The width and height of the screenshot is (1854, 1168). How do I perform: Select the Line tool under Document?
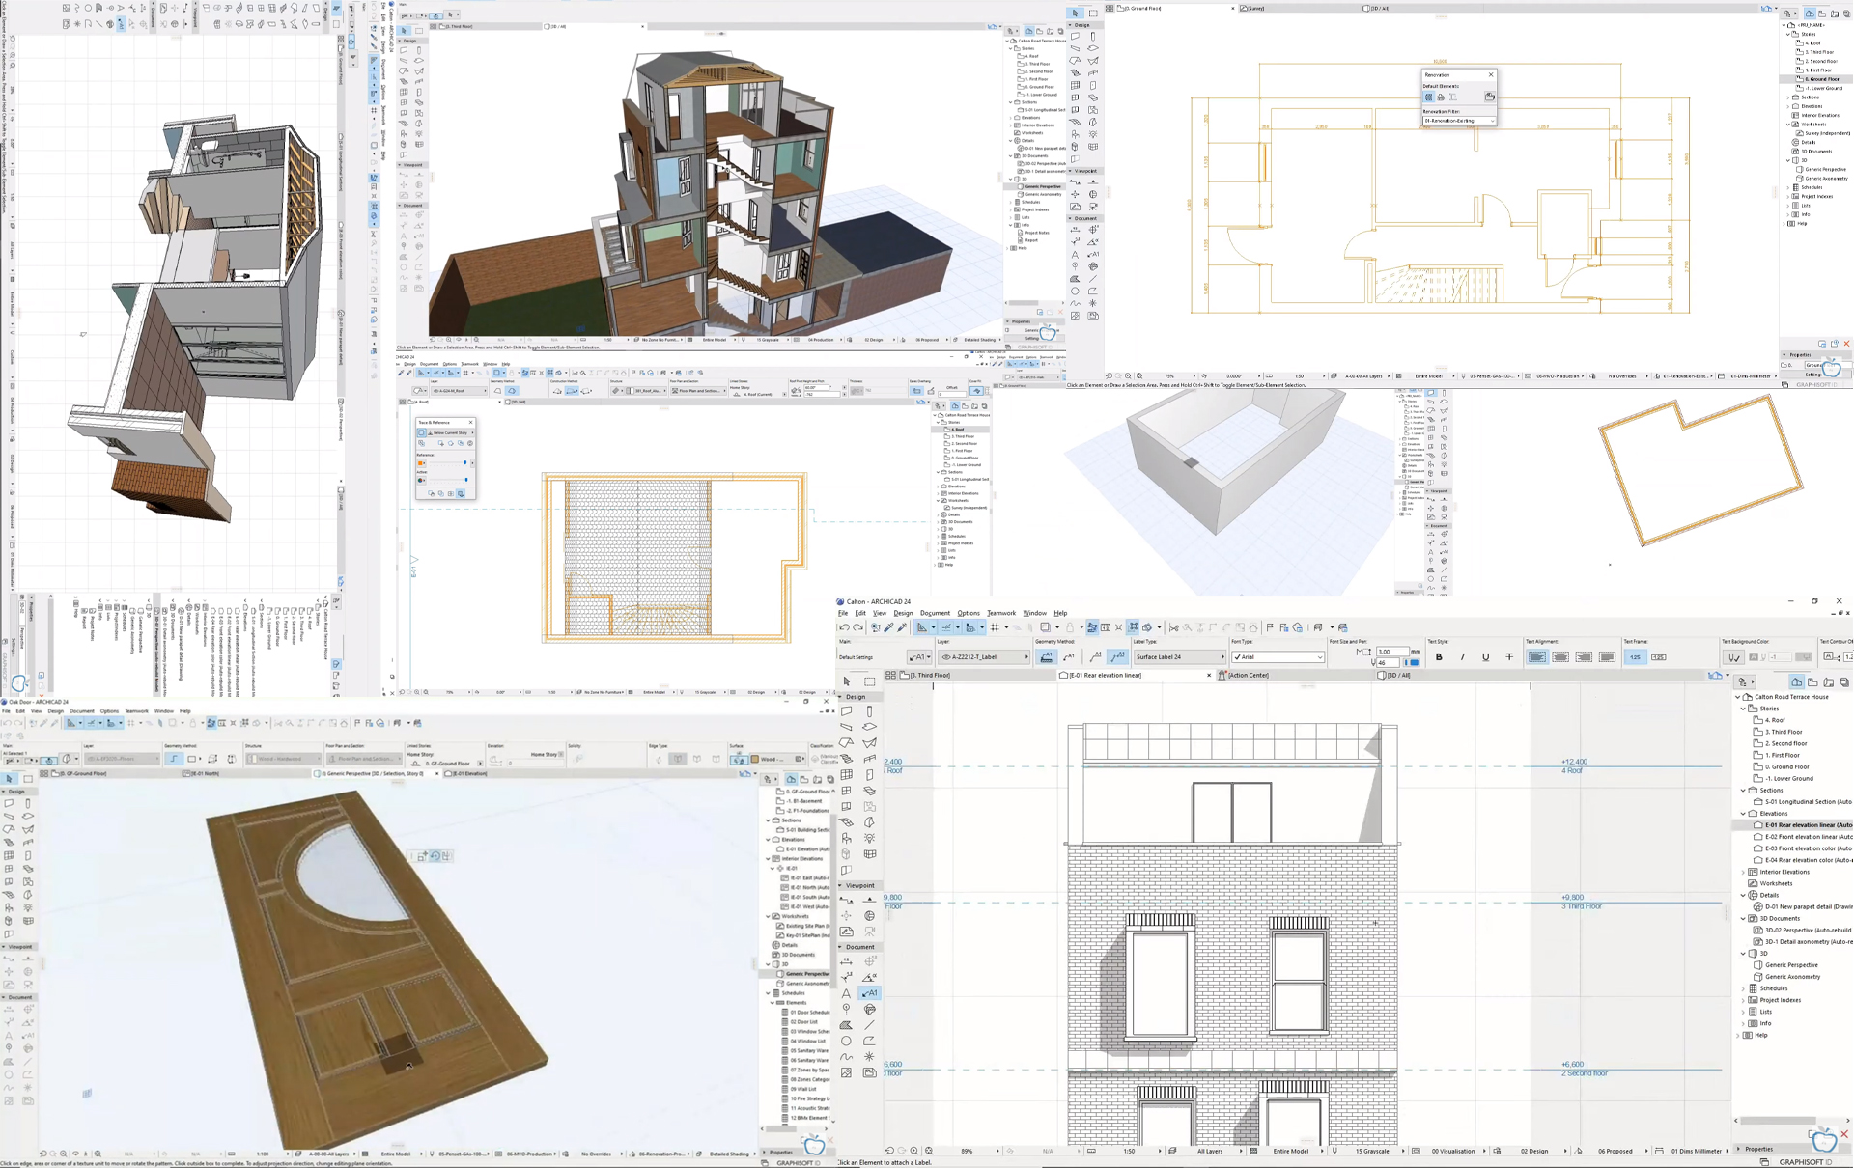pos(870,1024)
